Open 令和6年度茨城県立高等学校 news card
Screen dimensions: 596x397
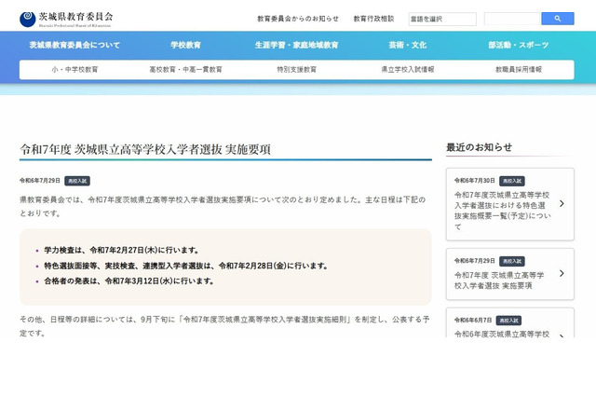pyautogui.click(x=509, y=323)
